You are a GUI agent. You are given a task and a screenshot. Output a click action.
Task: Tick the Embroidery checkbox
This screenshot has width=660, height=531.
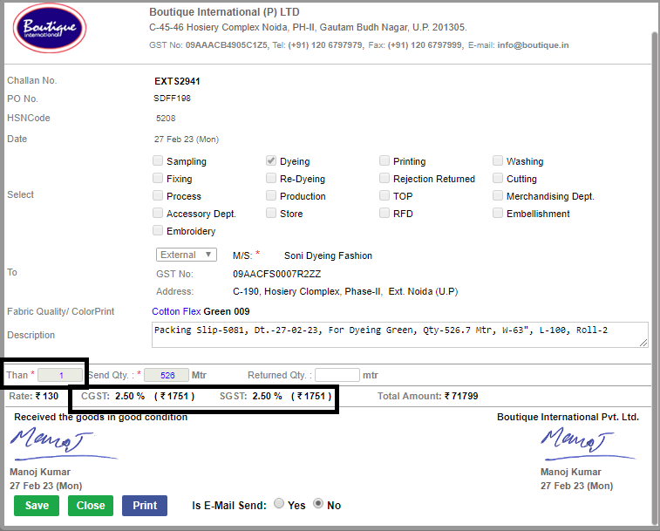pyautogui.click(x=158, y=230)
